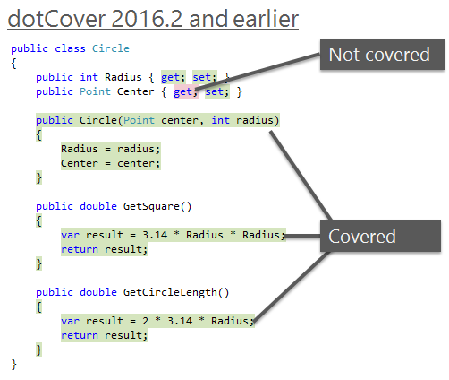Screen dimensions: 449x380
Task: Click the opening brace of Circle constructor
Action: point(38,134)
